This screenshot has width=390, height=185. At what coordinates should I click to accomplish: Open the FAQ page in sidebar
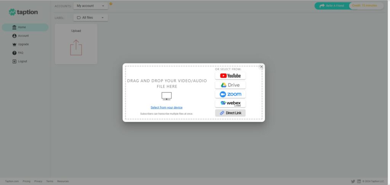18,53
